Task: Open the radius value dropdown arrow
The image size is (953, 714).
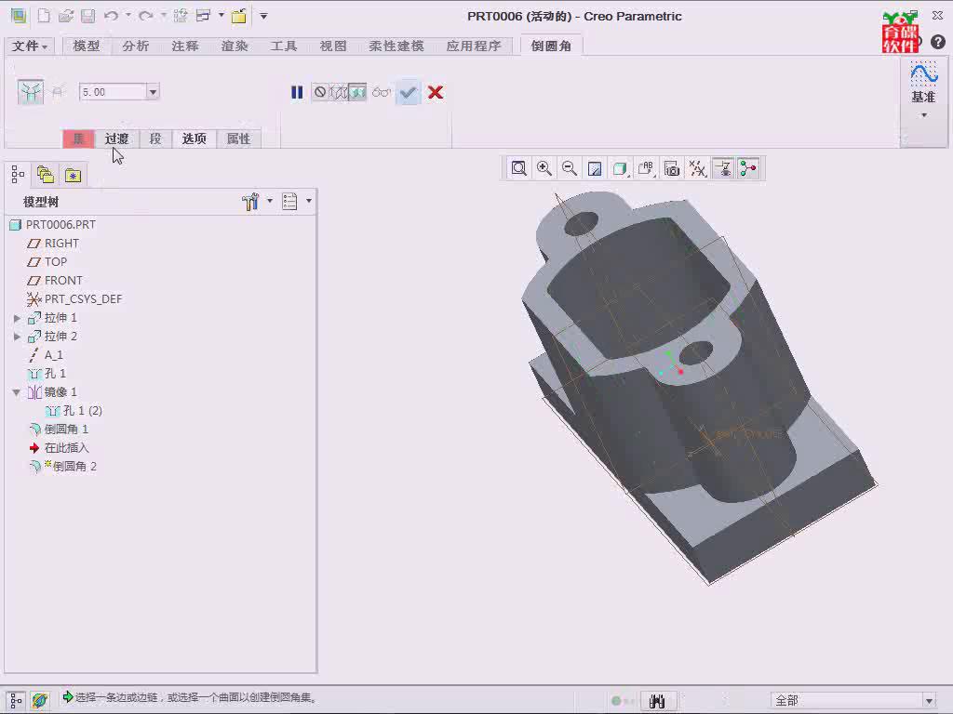Action: (x=153, y=92)
